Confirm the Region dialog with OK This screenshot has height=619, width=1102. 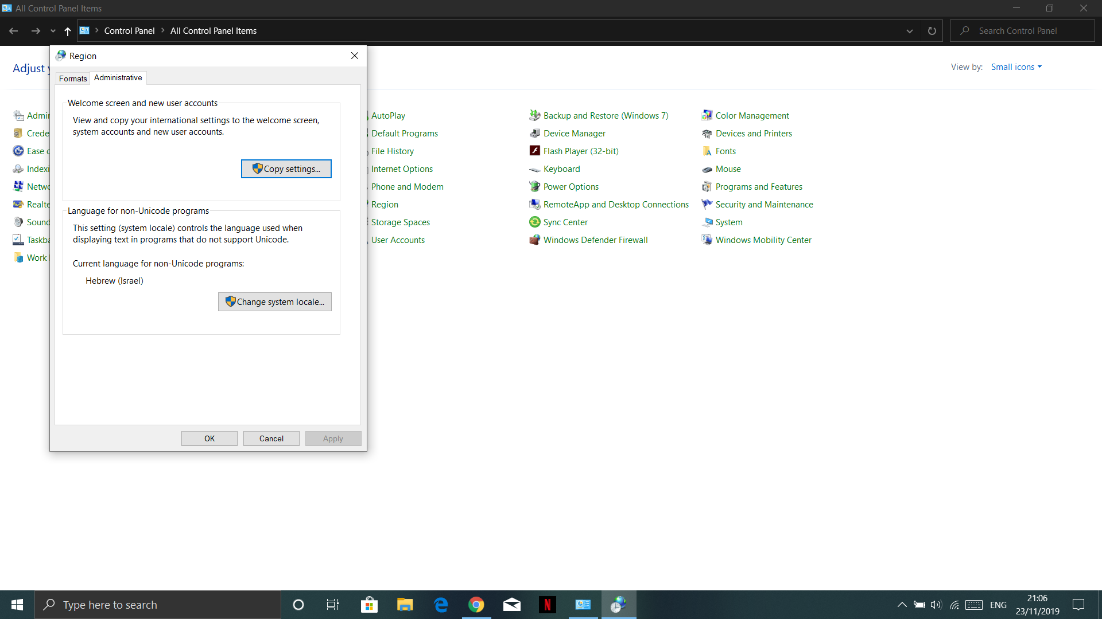(x=209, y=438)
